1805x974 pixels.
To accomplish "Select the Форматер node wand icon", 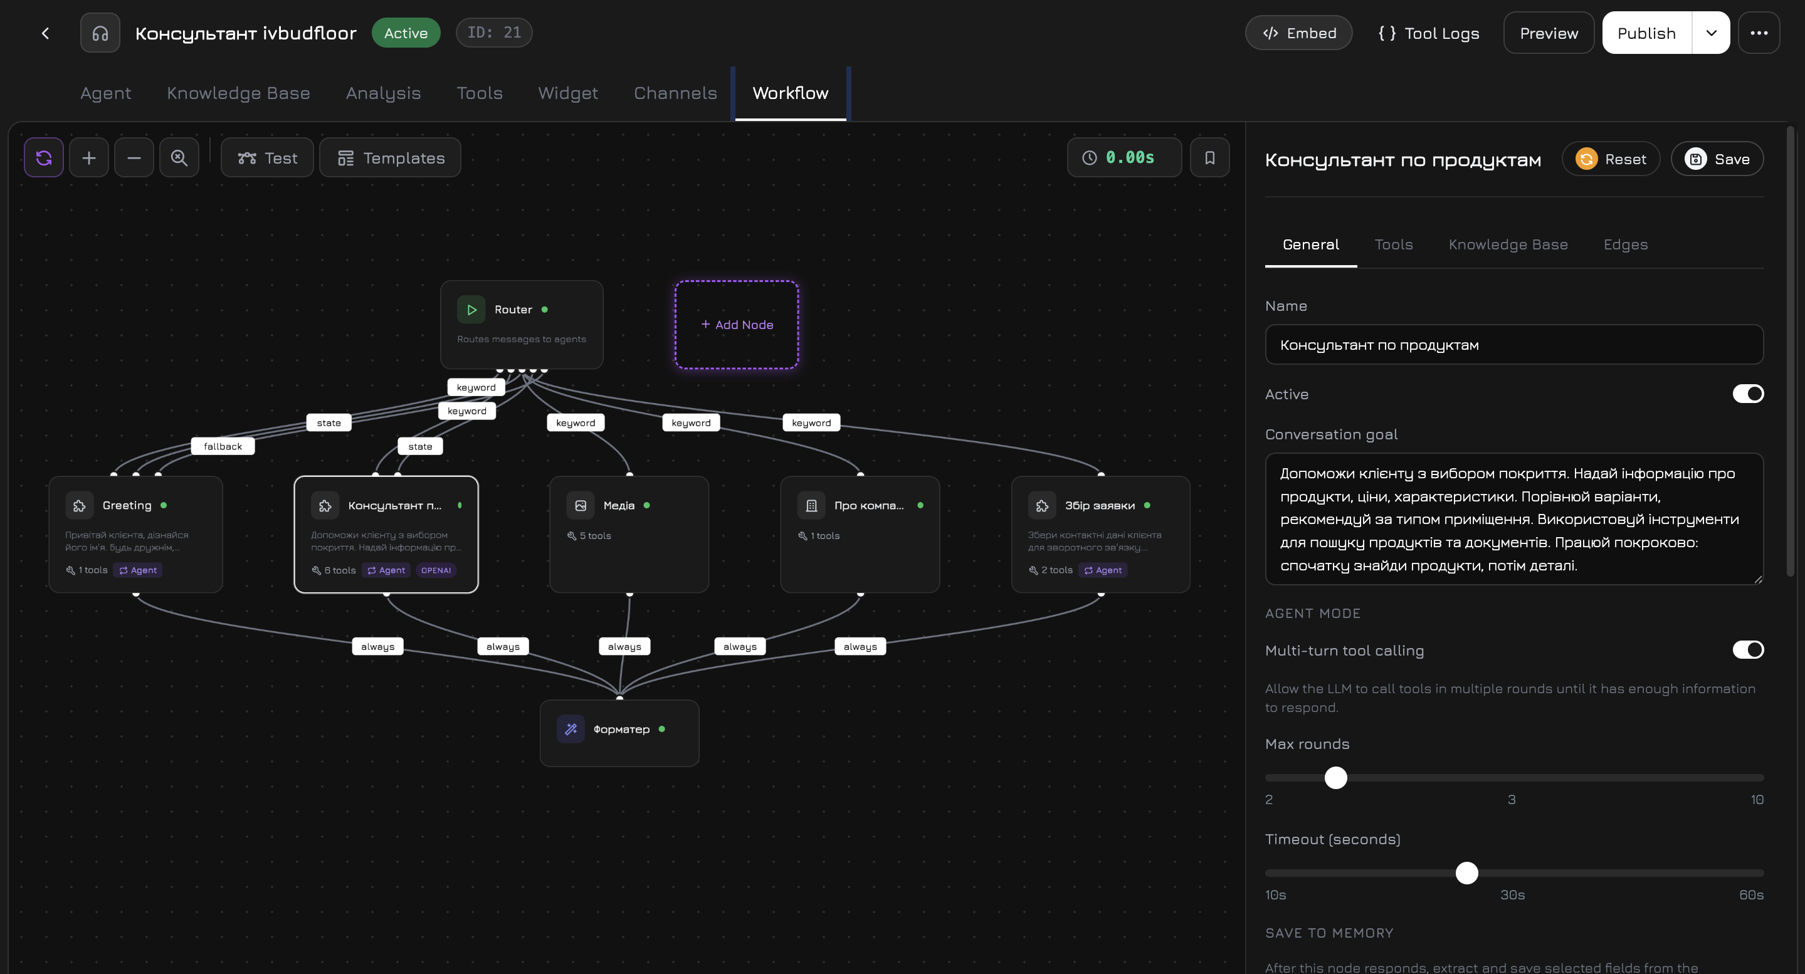I will (570, 729).
